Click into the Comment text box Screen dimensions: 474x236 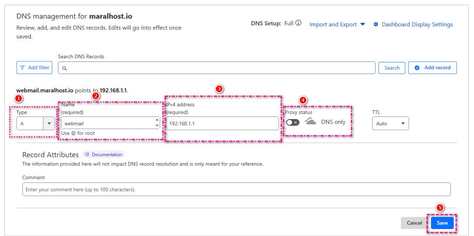[236, 189]
